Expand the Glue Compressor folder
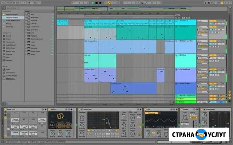This screenshot has height=145, width=233. [26, 39]
